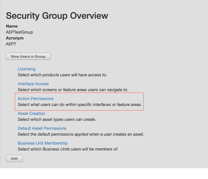Go to Action Permissions

click(35, 99)
